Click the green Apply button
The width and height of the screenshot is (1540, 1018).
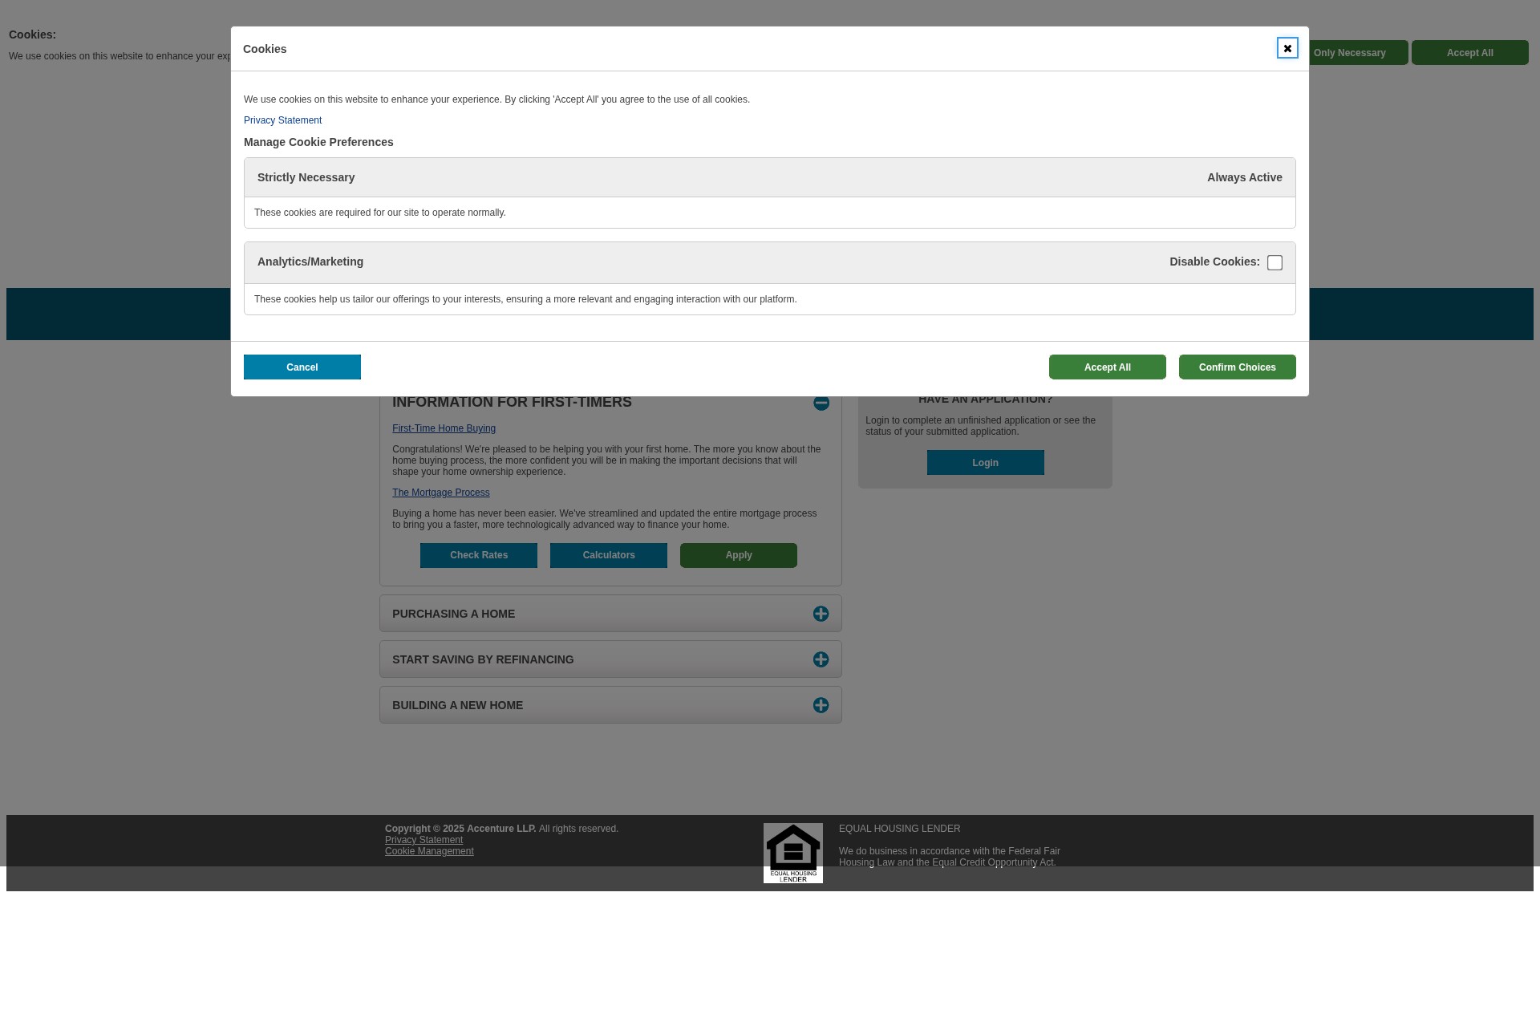click(739, 555)
